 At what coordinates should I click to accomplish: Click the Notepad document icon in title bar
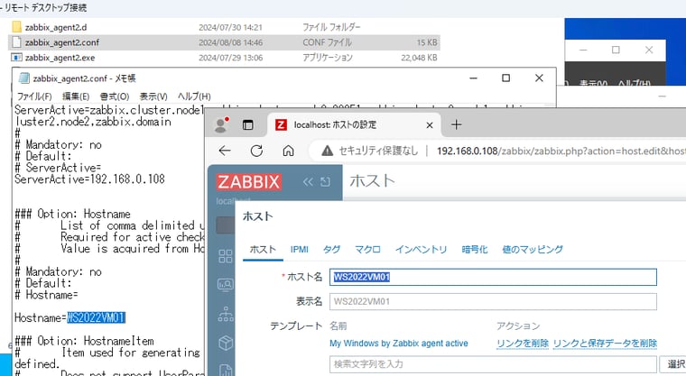tap(23, 78)
